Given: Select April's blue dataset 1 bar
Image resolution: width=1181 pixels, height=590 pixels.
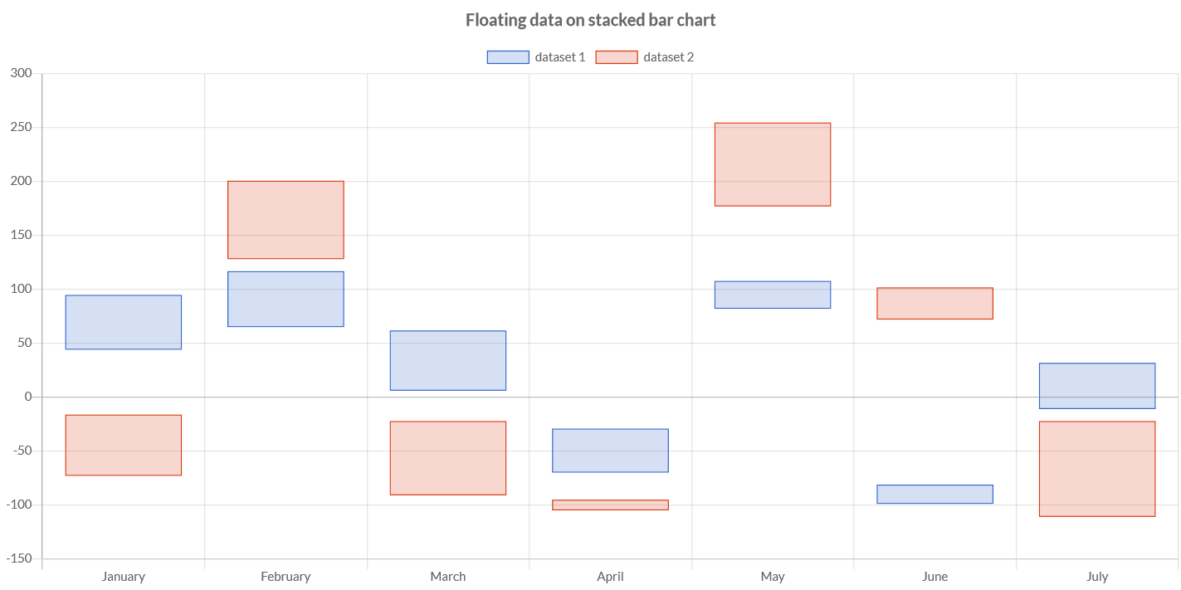Looking at the screenshot, I should 610,451.
